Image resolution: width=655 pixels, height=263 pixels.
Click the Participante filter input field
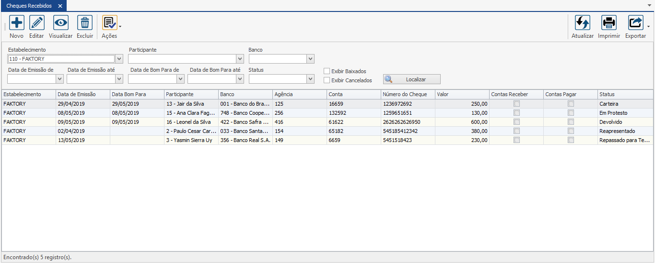[182, 59]
